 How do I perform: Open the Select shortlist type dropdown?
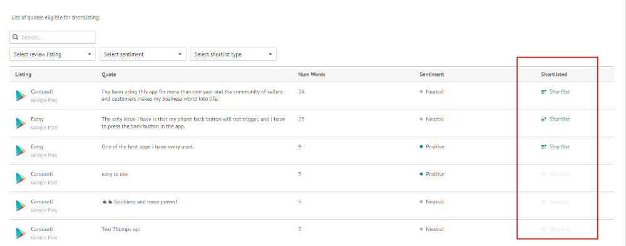pyautogui.click(x=233, y=54)
